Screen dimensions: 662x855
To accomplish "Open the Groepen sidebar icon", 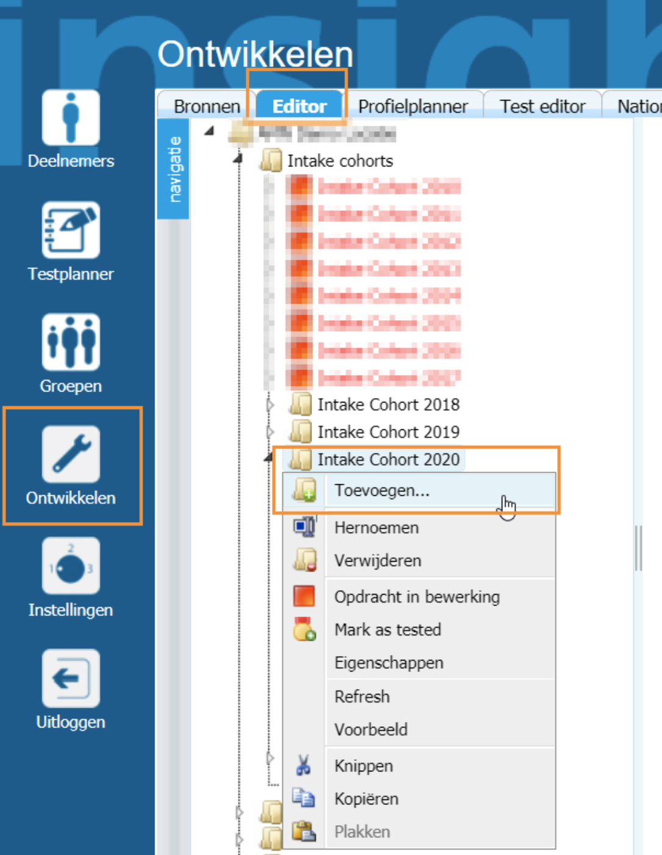I will [x=71, y=342].
